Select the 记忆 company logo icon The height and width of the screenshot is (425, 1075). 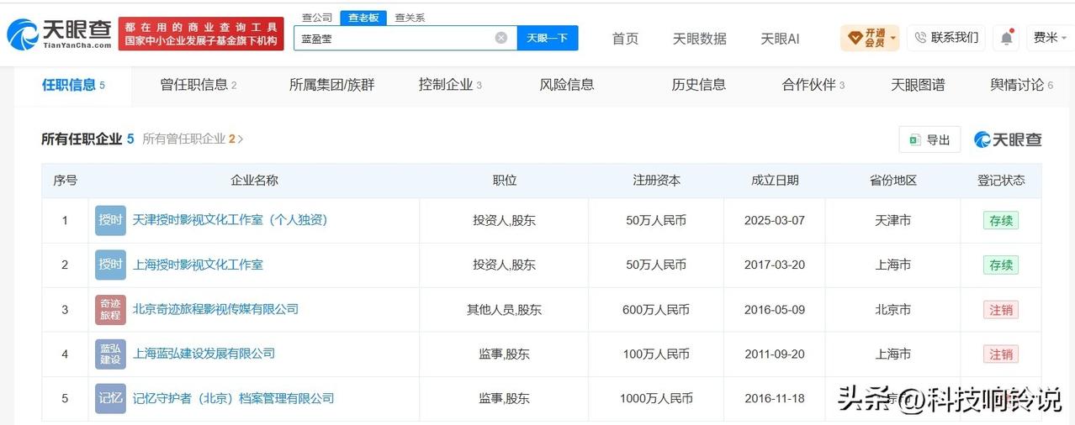[x=110, y=398]
